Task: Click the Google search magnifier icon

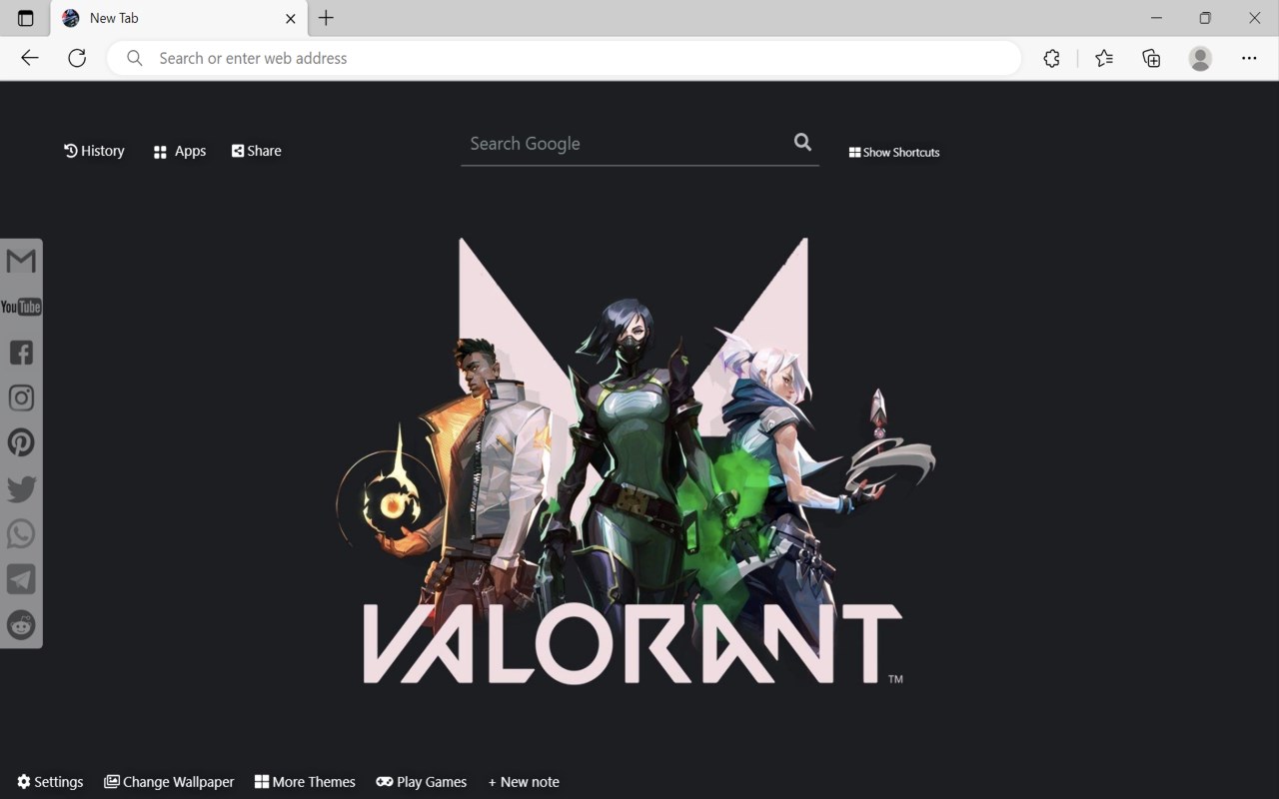Action: 802,142
